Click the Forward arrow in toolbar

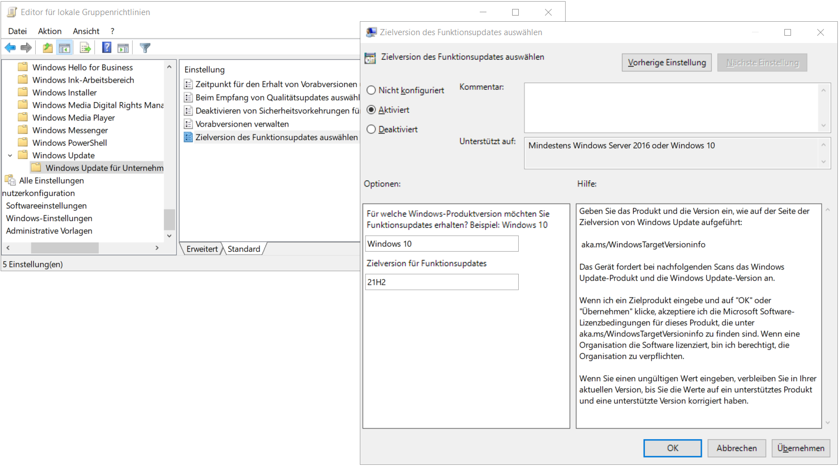pyautogui.click(x=26, y=48)
